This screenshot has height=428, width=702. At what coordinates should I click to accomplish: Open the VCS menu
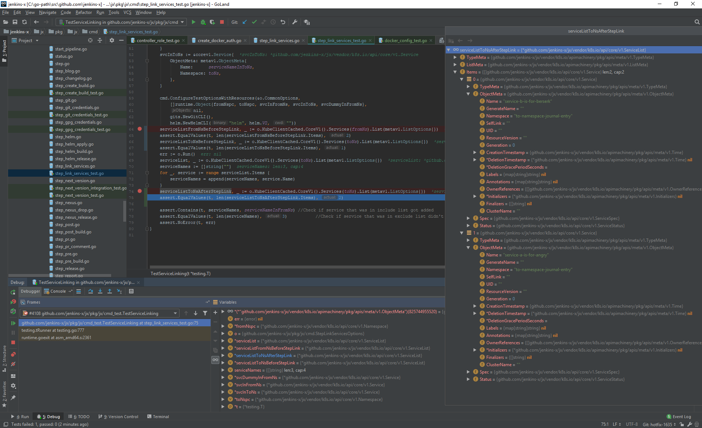pos(127,12)
